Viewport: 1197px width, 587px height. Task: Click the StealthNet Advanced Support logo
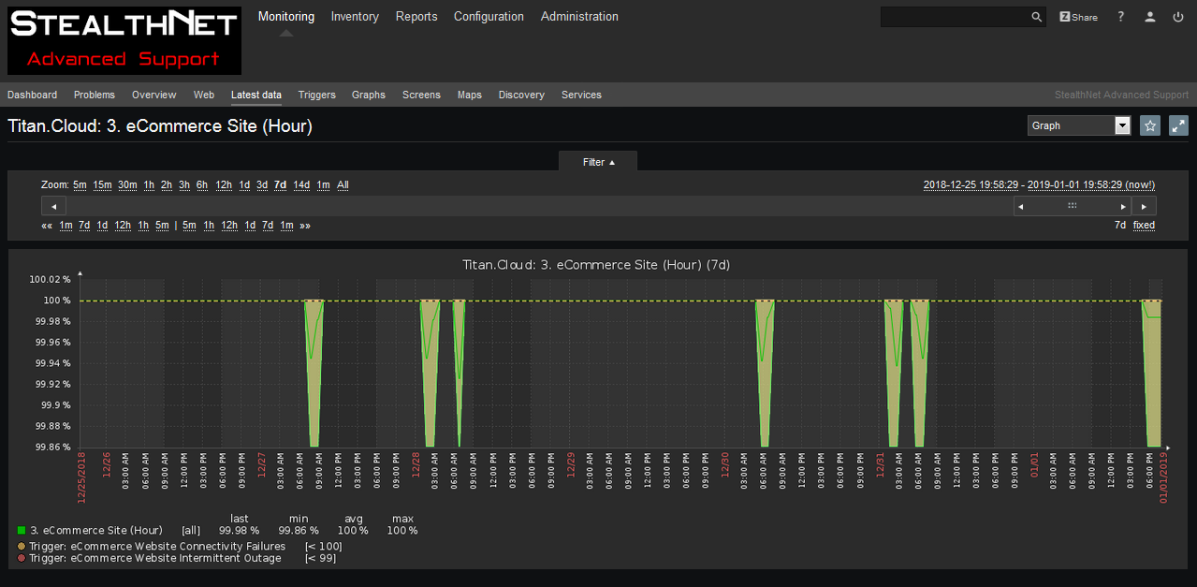click(124, 41)
